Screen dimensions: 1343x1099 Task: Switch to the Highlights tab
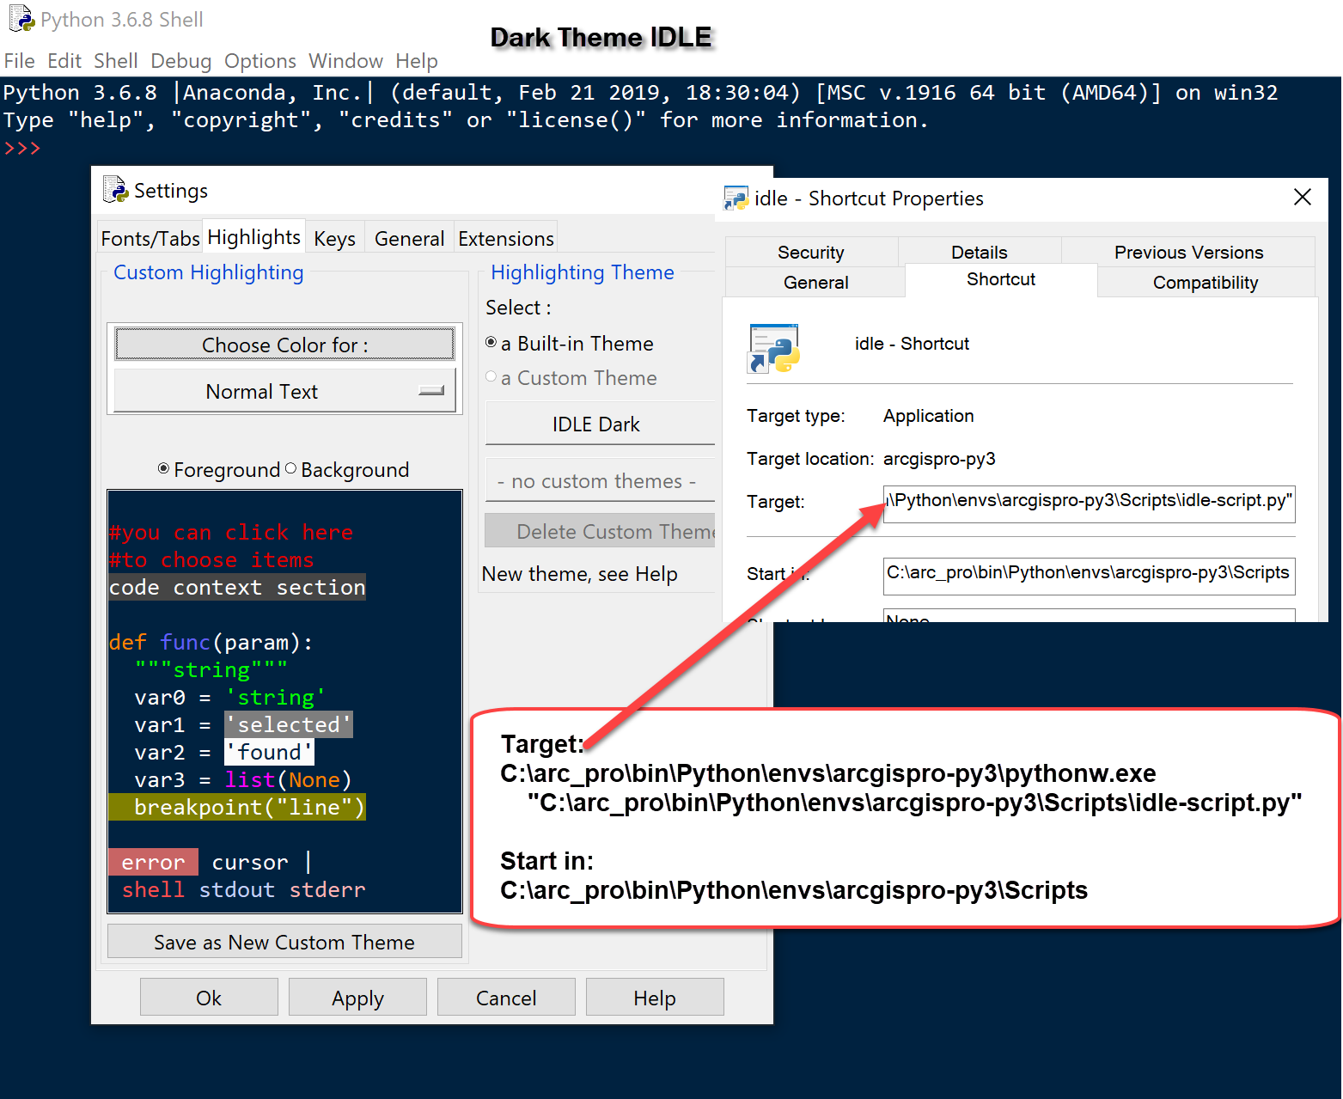coord(254,236)
